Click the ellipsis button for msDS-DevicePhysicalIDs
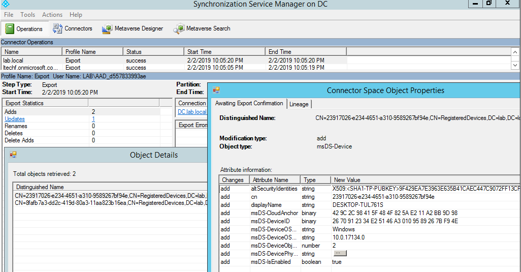 tap(340, 253)
